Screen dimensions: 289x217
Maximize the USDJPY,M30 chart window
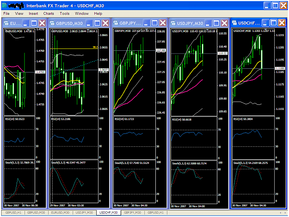click(x=216, y=23)
